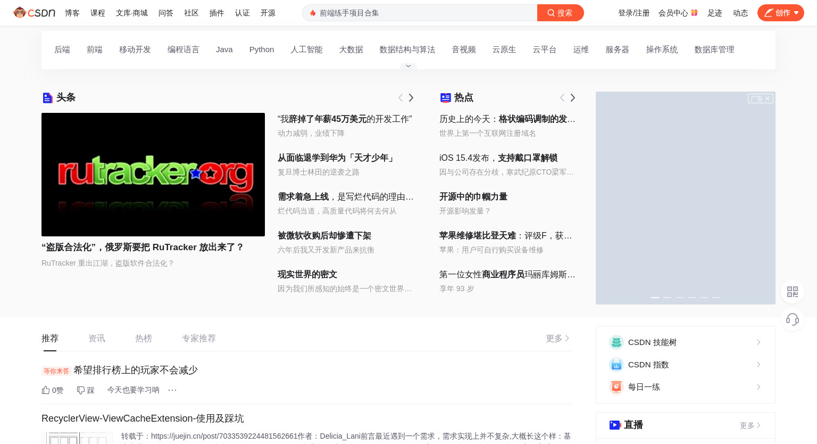
Task: Select the 后端 category
Action: pyautogui.click(x=62, y=50)
